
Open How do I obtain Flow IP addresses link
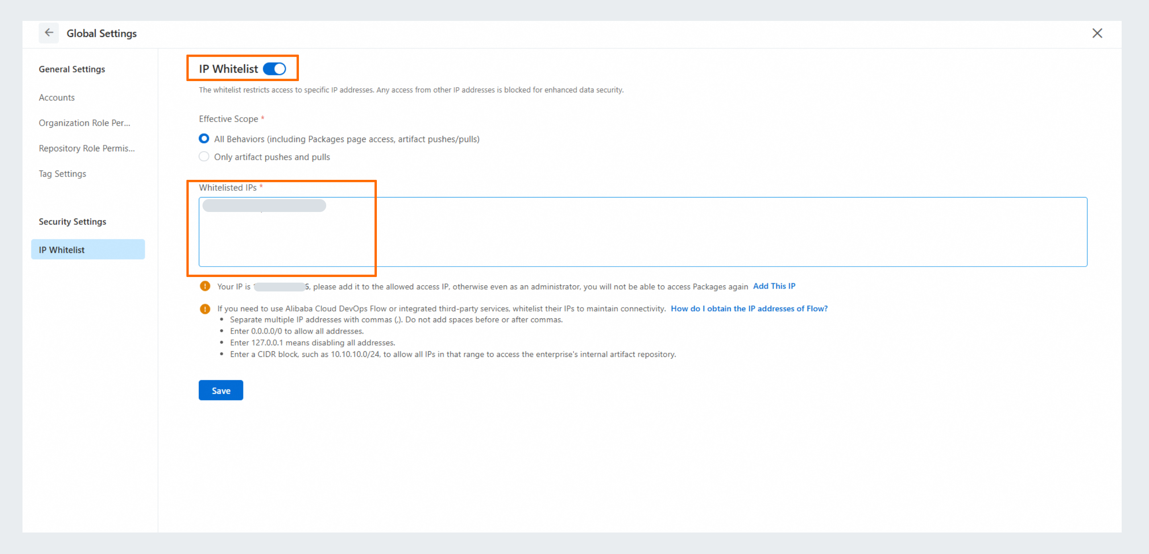coord(749,308)
